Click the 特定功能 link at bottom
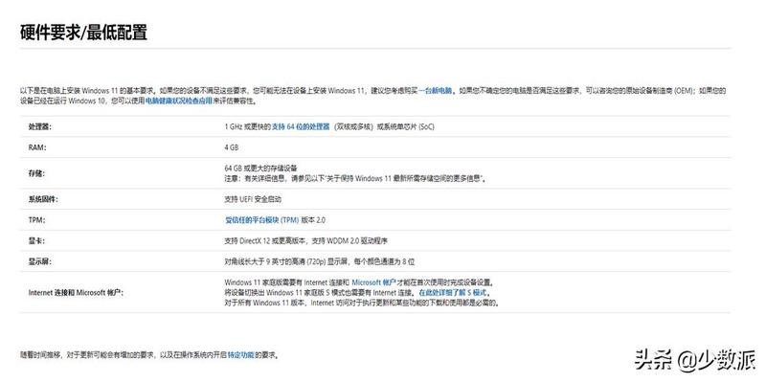The image size is (766, 383). (x=241, y=355)
